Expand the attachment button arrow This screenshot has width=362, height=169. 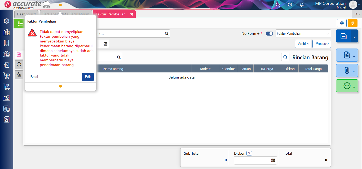[x=354, y=72]
